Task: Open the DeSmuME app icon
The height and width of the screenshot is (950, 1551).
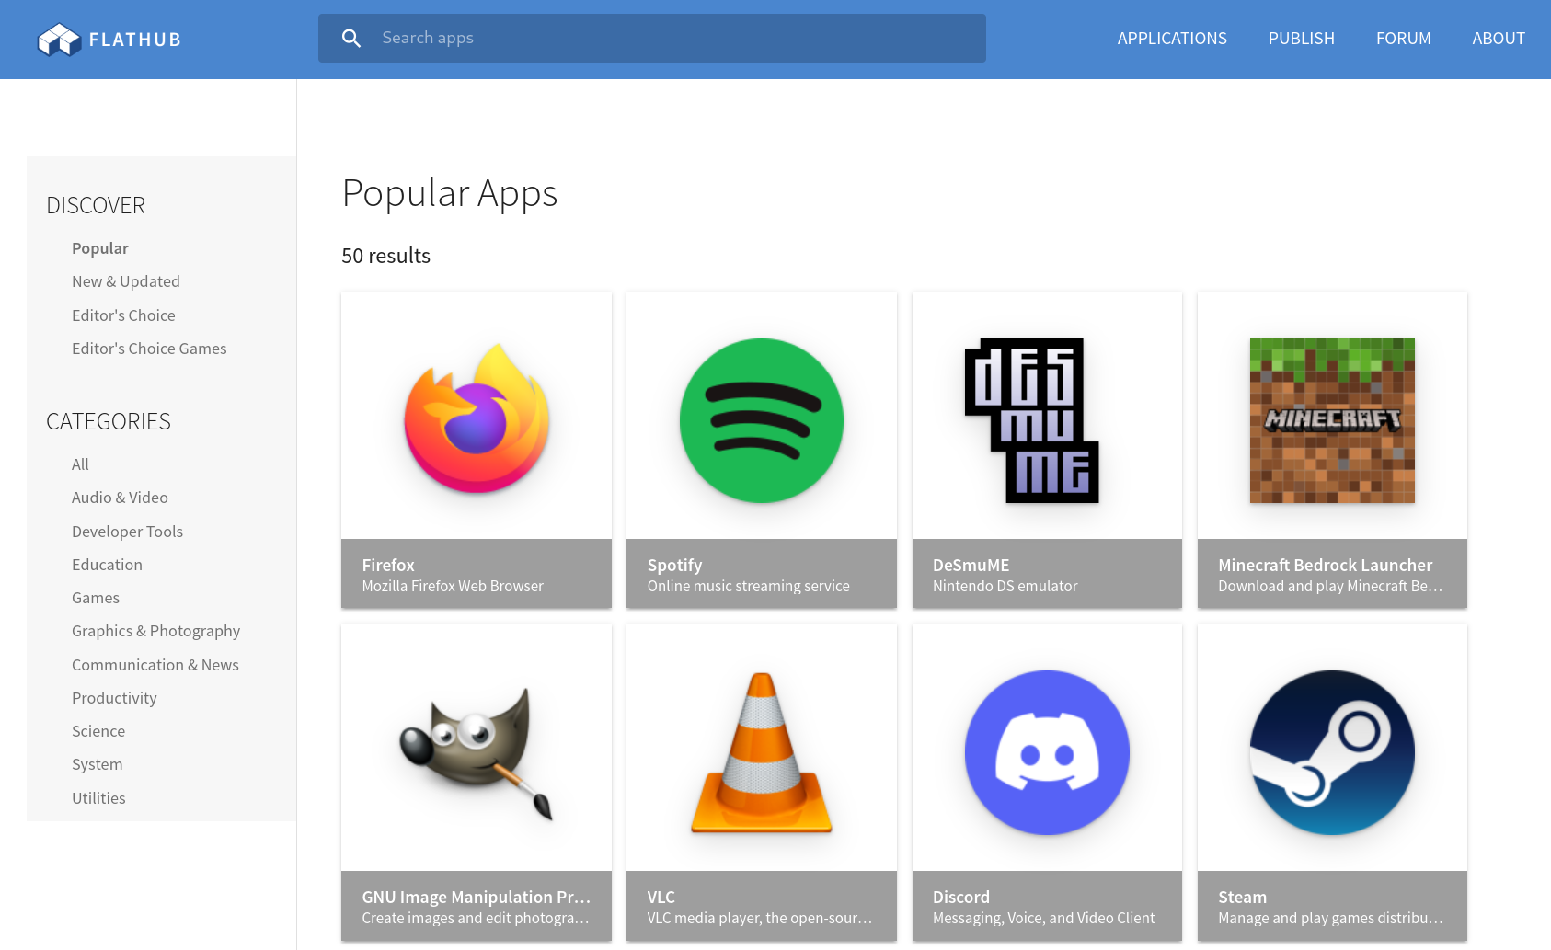Action: [x=1032, y=420]
